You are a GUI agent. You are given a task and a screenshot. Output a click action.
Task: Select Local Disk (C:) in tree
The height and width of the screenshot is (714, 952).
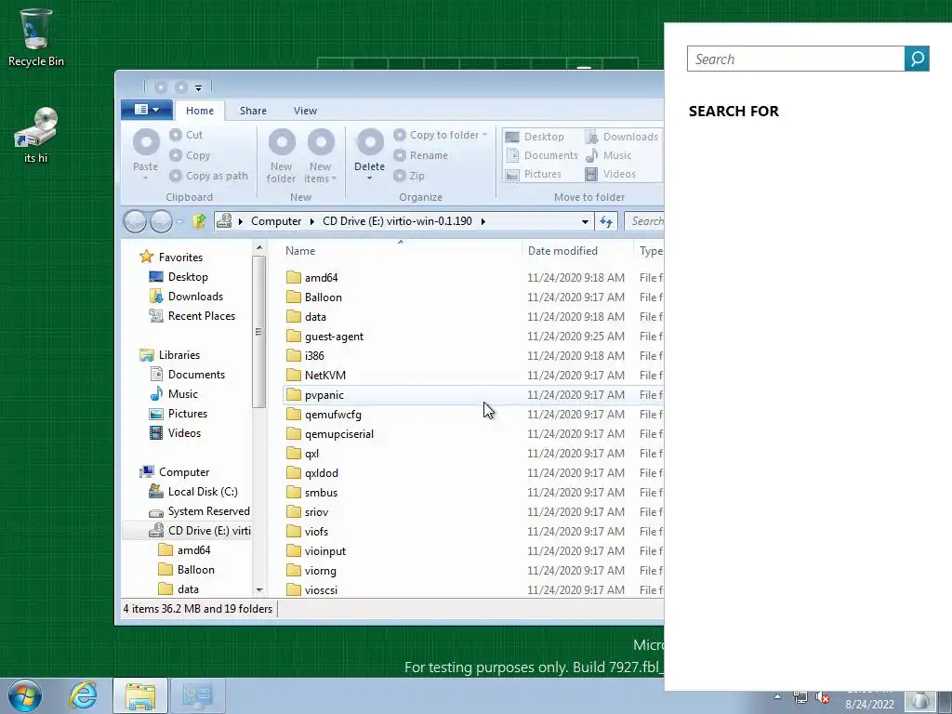pos(193,492)
